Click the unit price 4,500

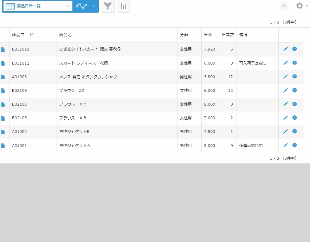click(209, 132)
